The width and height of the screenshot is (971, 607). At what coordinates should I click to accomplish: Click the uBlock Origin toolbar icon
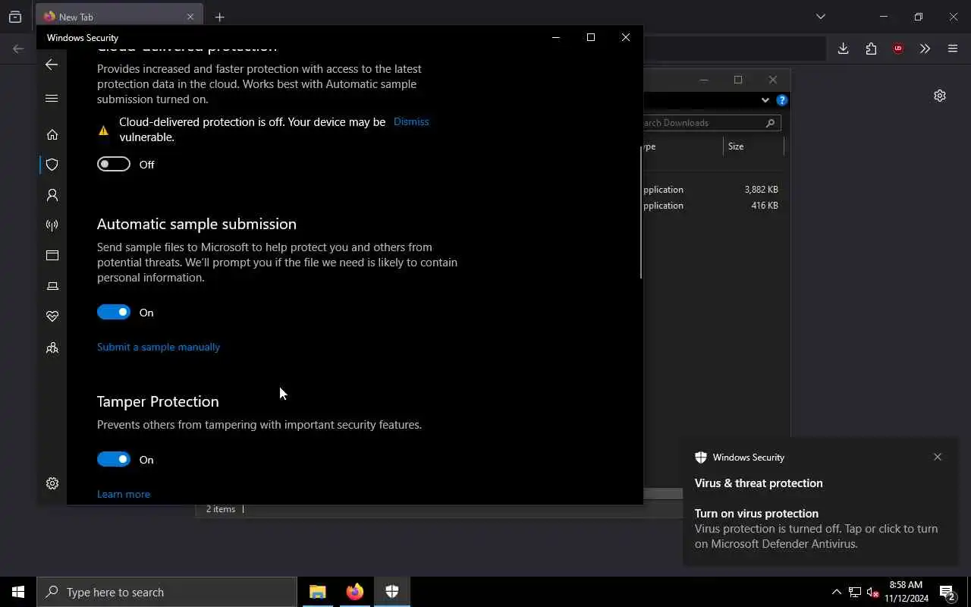point(898,49)
